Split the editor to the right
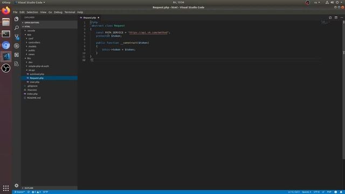 click(x=336, y=18)
